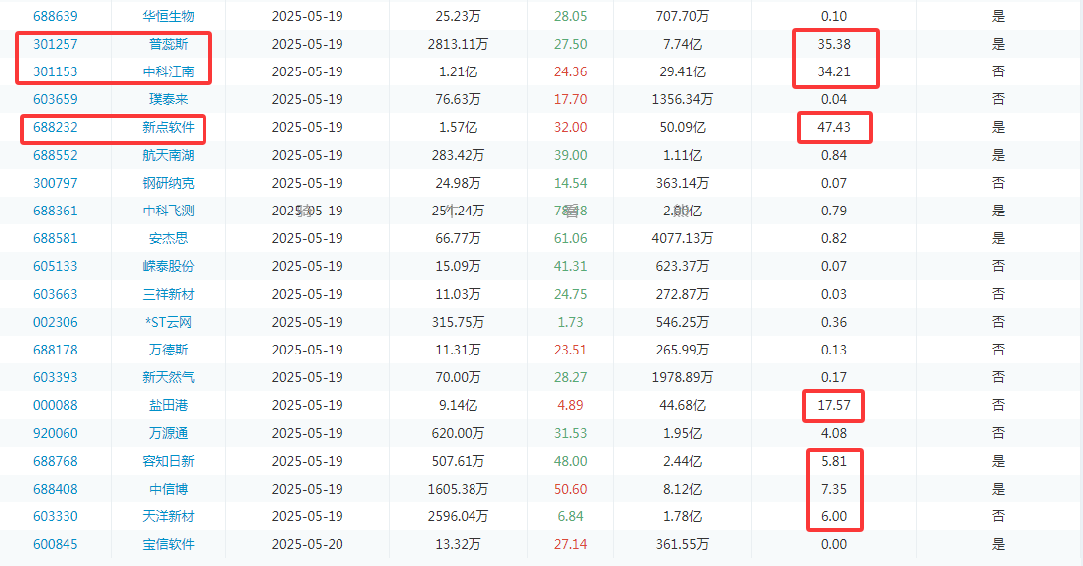Click the 宝信软件 name link
This screenshot has width=1083, height=566.
(x=168, y=544)
